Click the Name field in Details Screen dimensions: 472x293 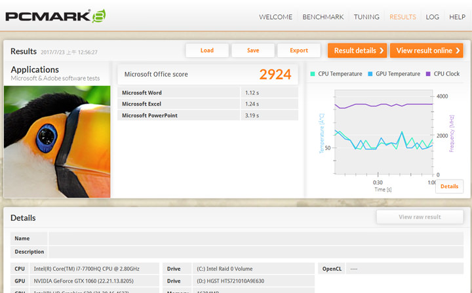tap(256, 239)
